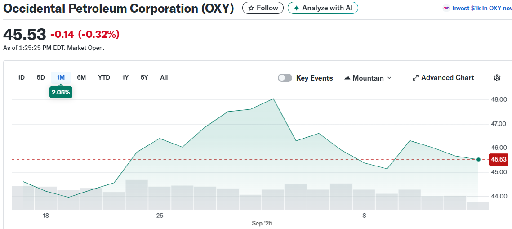
Task: Click the Occidental Petroleum Corporation (OXY) heading
Action: (x=119, y=9)
